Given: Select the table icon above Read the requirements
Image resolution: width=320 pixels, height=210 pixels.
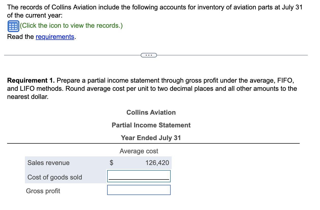Looking at the screenshot, I should pos(13,26).
